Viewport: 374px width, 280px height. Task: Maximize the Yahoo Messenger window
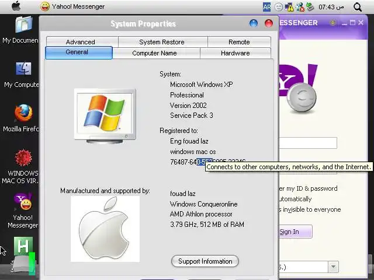point(352,23)
